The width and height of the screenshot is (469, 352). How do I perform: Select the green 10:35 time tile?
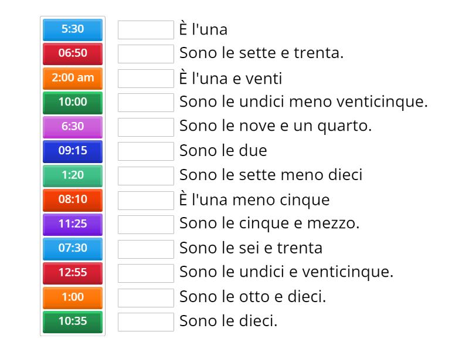tap(72, 321)
